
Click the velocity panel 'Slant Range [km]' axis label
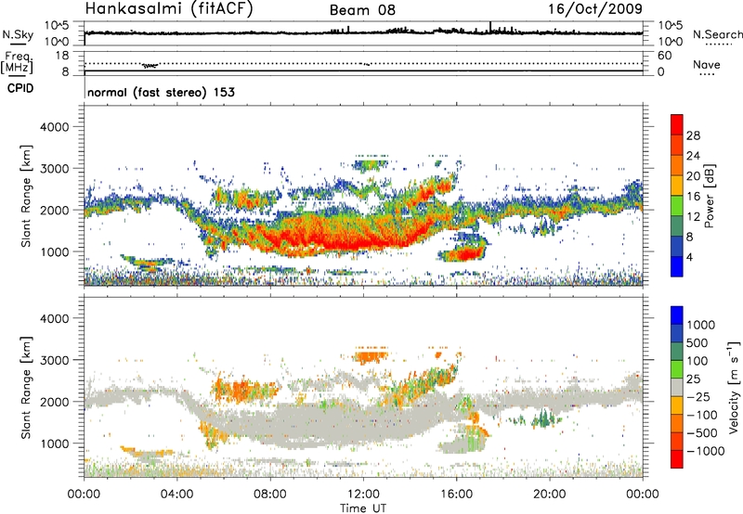(x=26, y=388)
